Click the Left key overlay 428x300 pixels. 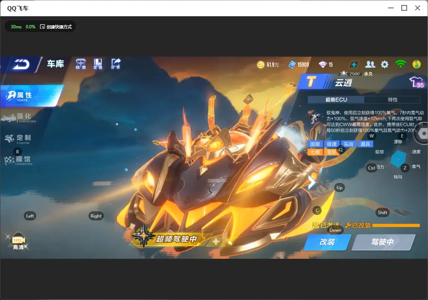pos(30,216)
